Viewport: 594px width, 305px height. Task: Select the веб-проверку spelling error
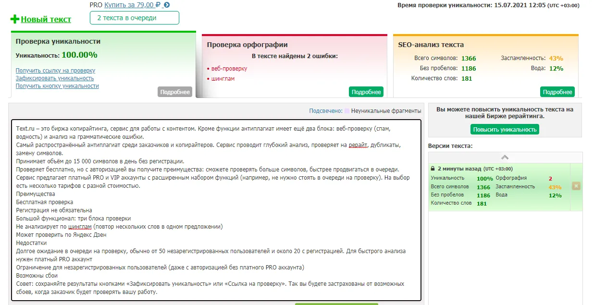(229, 69)
